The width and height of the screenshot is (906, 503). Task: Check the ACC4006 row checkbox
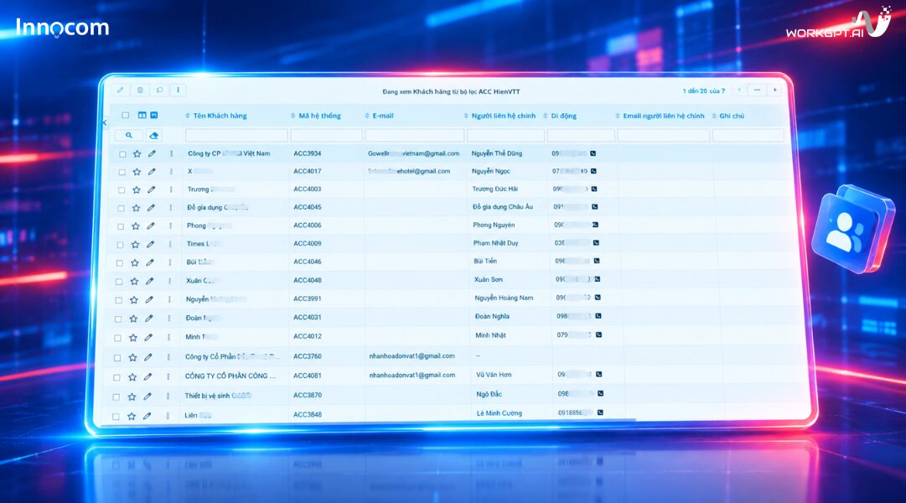120,226
